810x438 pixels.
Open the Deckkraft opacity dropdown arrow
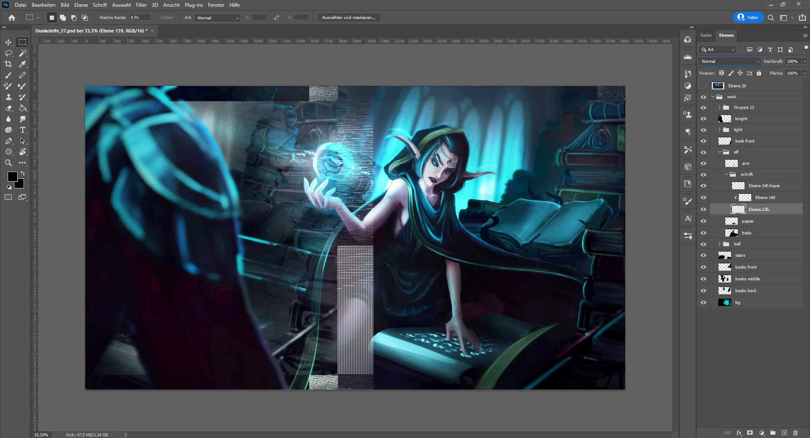pos(805,62)
